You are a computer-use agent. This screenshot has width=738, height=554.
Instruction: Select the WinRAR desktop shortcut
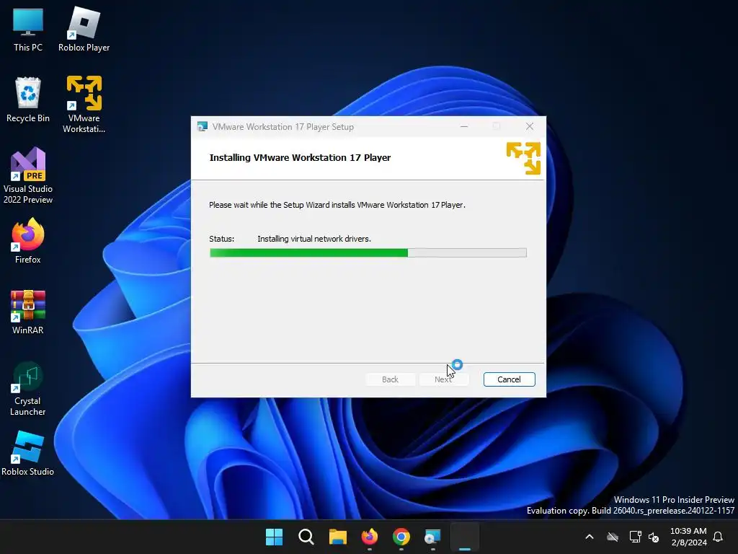(x=28, y=312)
